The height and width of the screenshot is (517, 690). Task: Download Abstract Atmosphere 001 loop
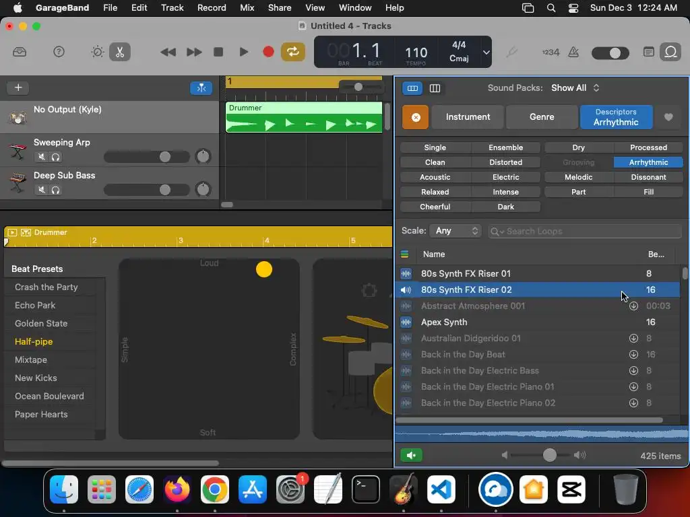click(x=633, y=306)
